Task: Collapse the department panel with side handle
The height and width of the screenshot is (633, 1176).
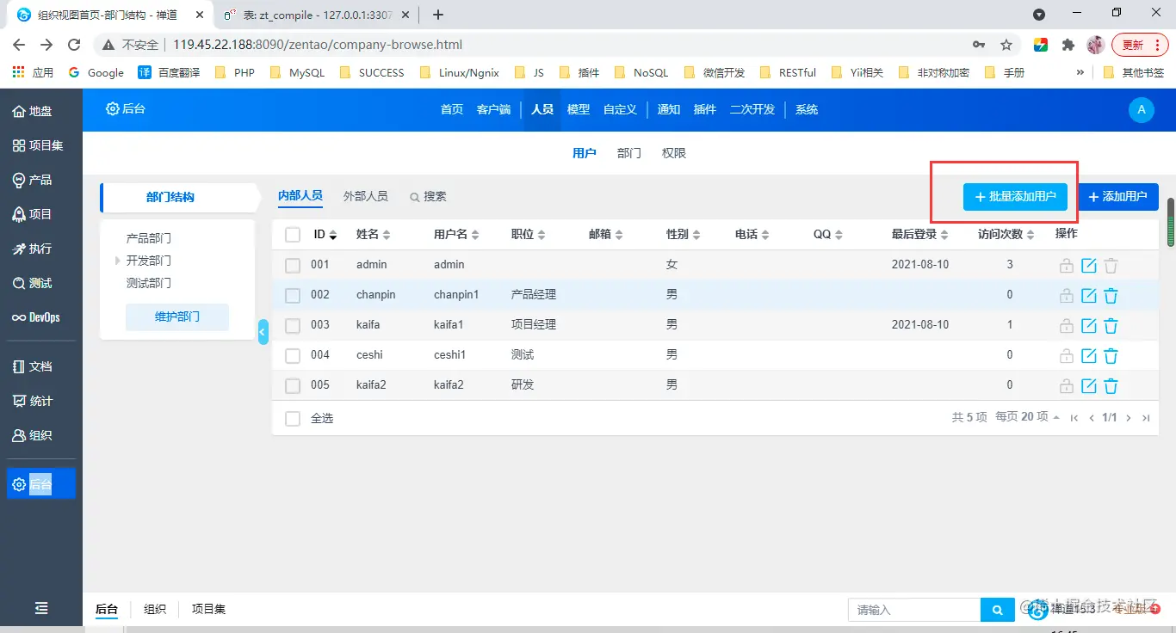Action: (263, 331)
